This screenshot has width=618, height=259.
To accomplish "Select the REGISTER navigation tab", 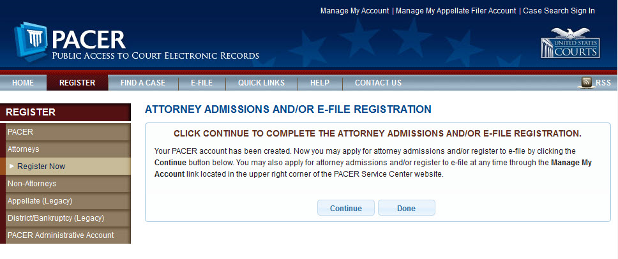I will [77, 83].
